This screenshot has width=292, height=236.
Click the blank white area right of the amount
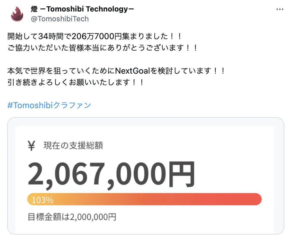click(x=233, y=173)
